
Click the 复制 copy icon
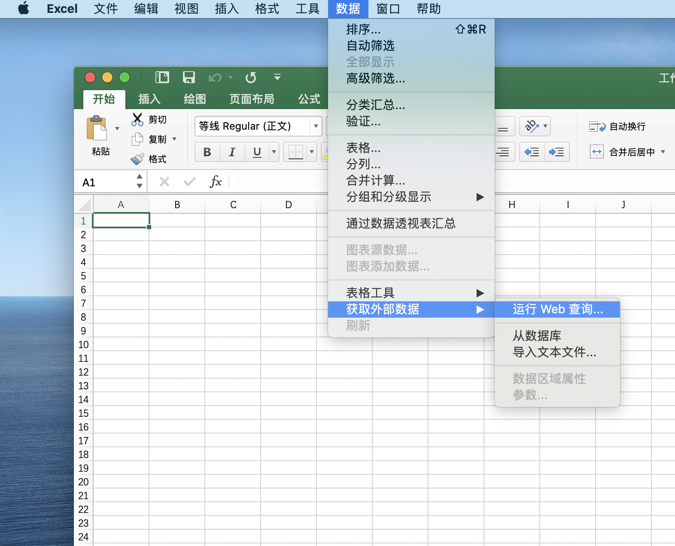[137, 139]
